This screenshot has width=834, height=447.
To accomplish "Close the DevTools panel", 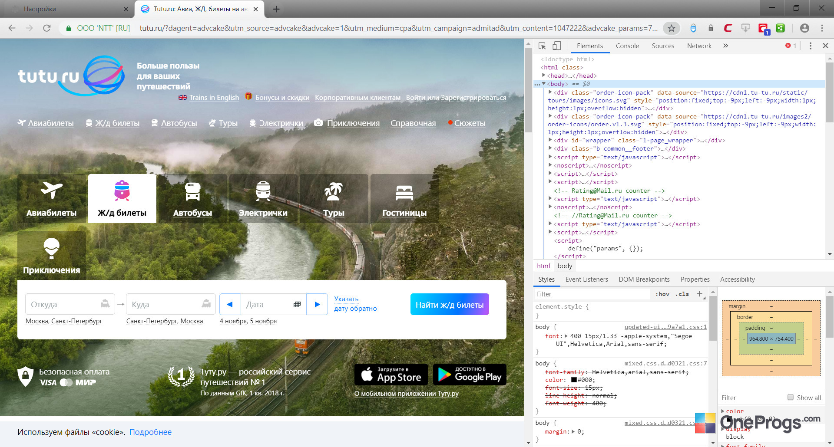I will pyautogui.click(x=825, y=46).
